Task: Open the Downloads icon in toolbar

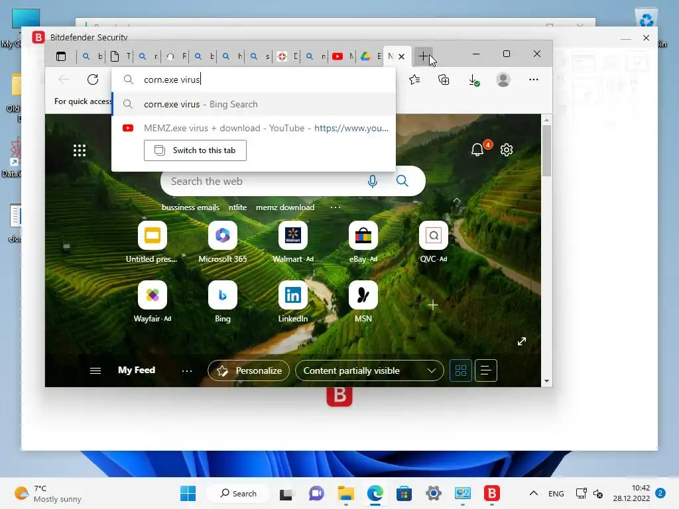Action: (x=473, y=80)
